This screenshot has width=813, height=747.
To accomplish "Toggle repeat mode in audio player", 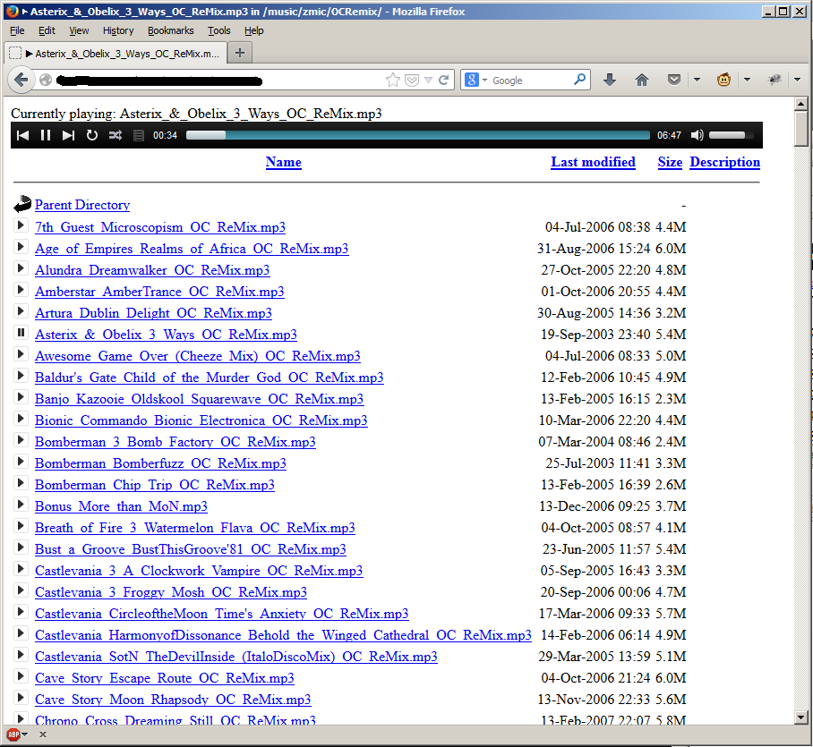I will (92, 135).
